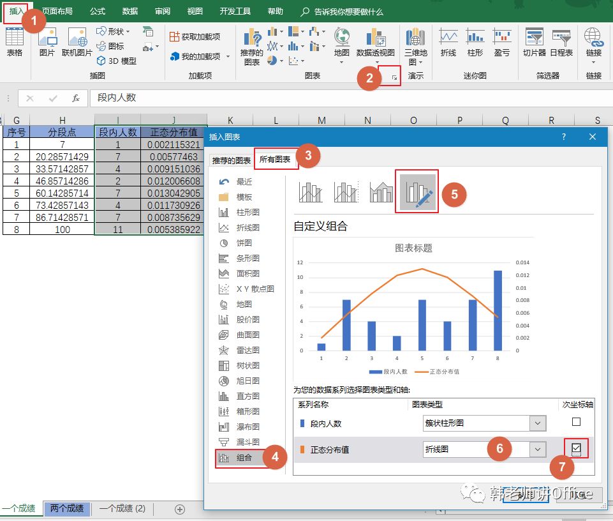613x521 pixels.
Task: Toggle secondary axis for 正态分布值
Action: point(576,448)
